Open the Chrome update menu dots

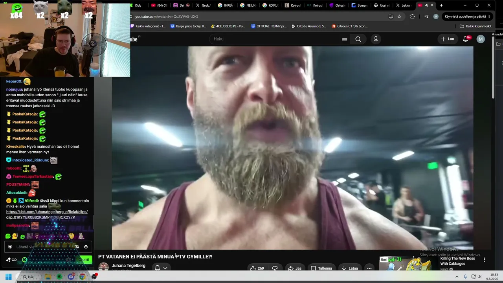point(489,17)
